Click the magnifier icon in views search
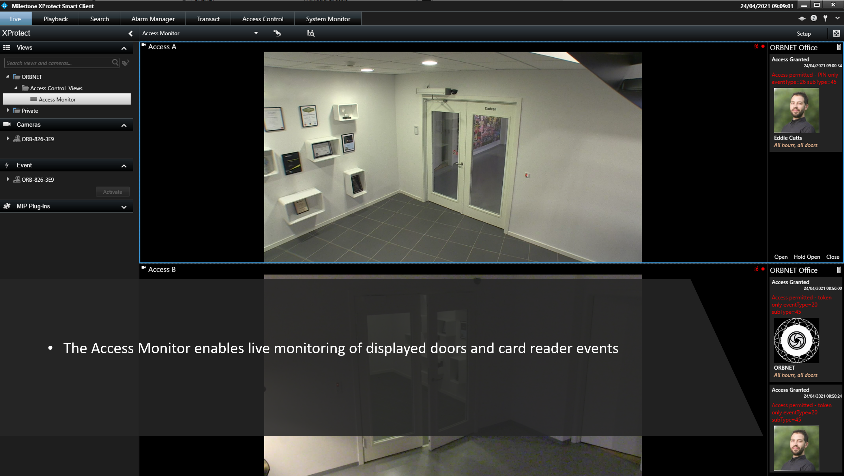This screenshot has height=476, width=844. pos(115,62)
